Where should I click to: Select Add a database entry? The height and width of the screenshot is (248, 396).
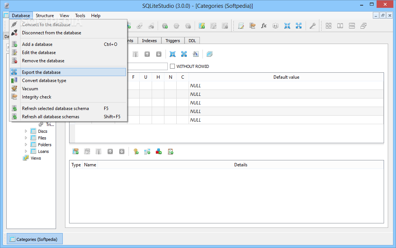[68, 44]
